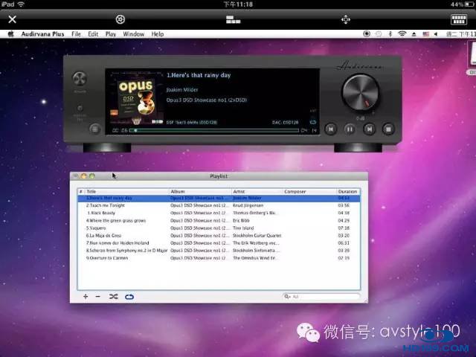
Task: Click the round record-like status icon in the menu bar
Action: pos(367,34)
